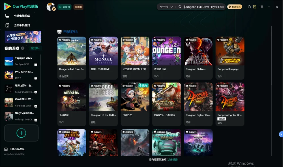Open the user avatar profile

pos(51,7)
